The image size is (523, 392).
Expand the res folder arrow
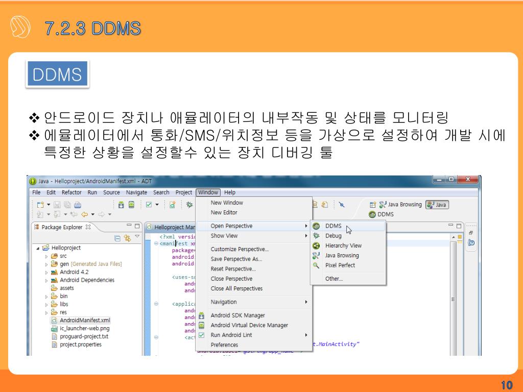coord(46,313)
